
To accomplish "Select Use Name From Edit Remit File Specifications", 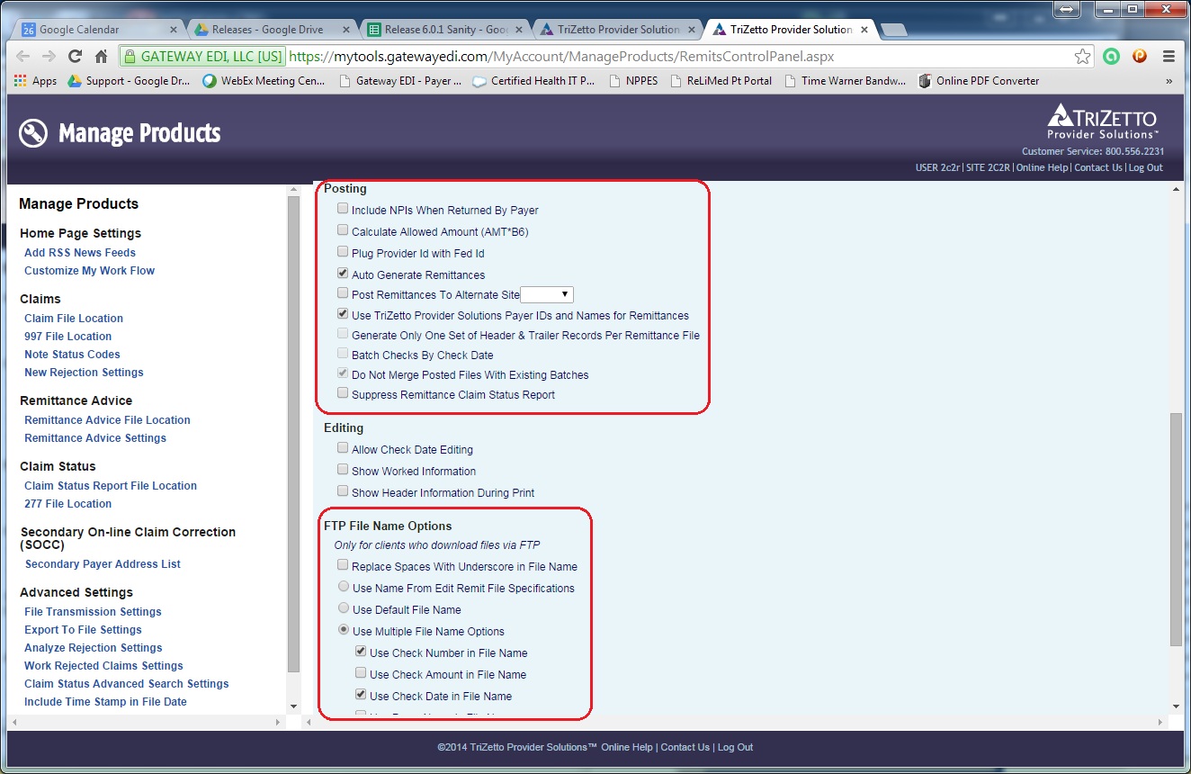I will pos(344,588).
